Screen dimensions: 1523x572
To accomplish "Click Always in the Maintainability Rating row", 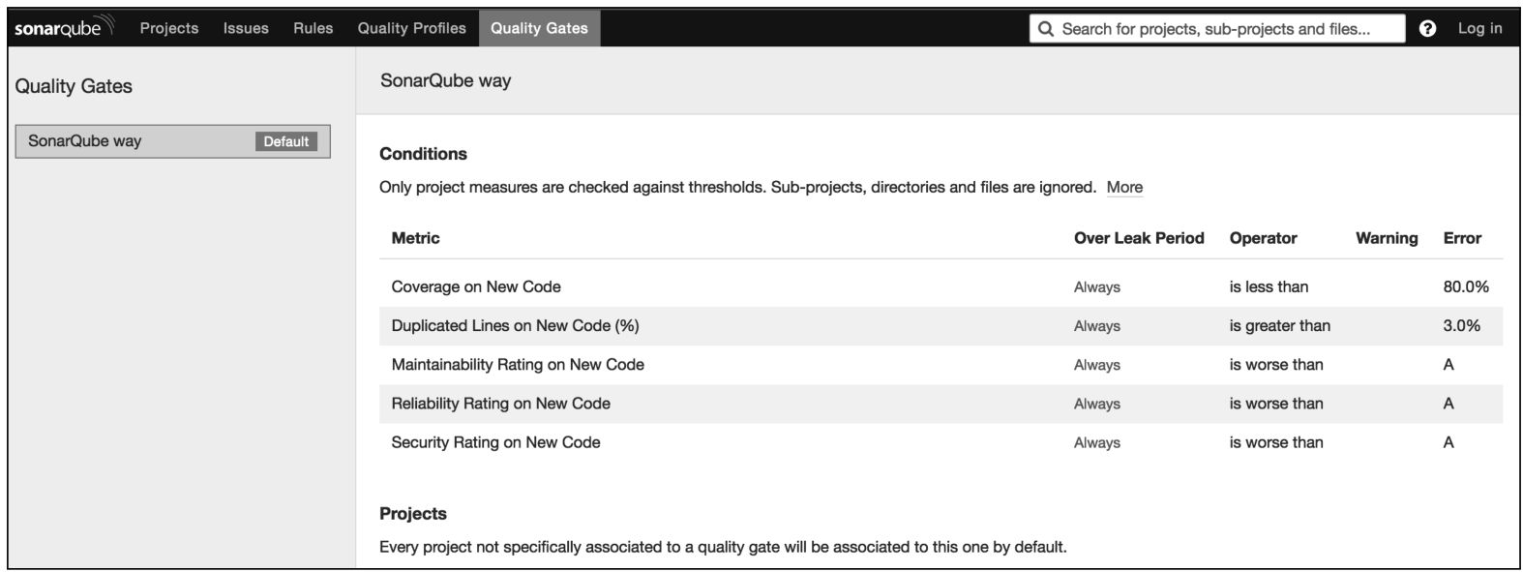I will 1097,365.
